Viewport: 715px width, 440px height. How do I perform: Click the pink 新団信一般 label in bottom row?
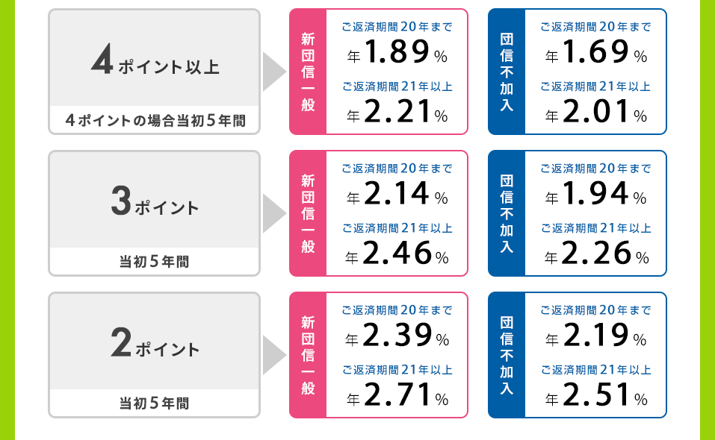pyautogui.click(x=308, y=354)
